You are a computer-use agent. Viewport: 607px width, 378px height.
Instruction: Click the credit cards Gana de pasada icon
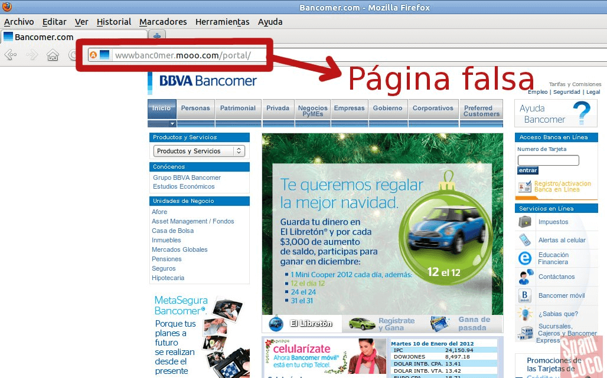click(440, 324)
